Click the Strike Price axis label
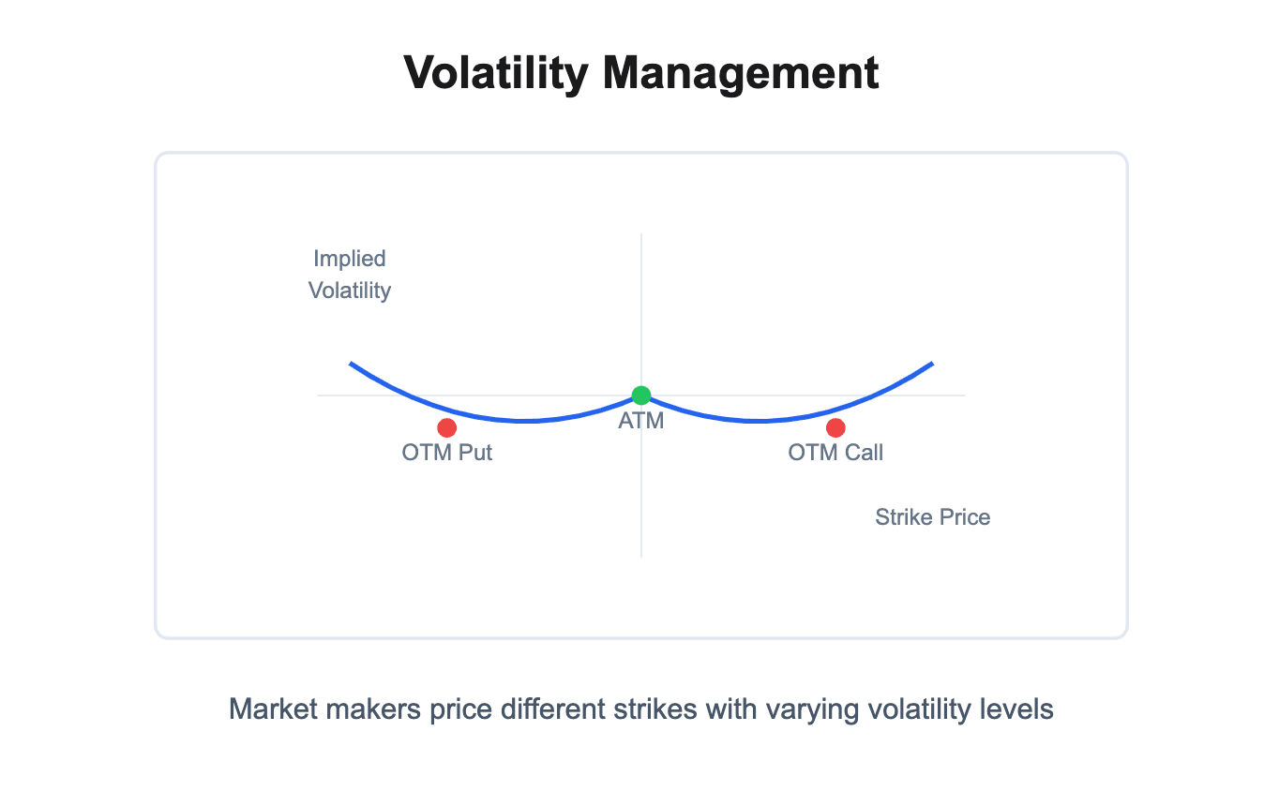The height and width of the screenshot is (791, 1279). tap(932, 517)
